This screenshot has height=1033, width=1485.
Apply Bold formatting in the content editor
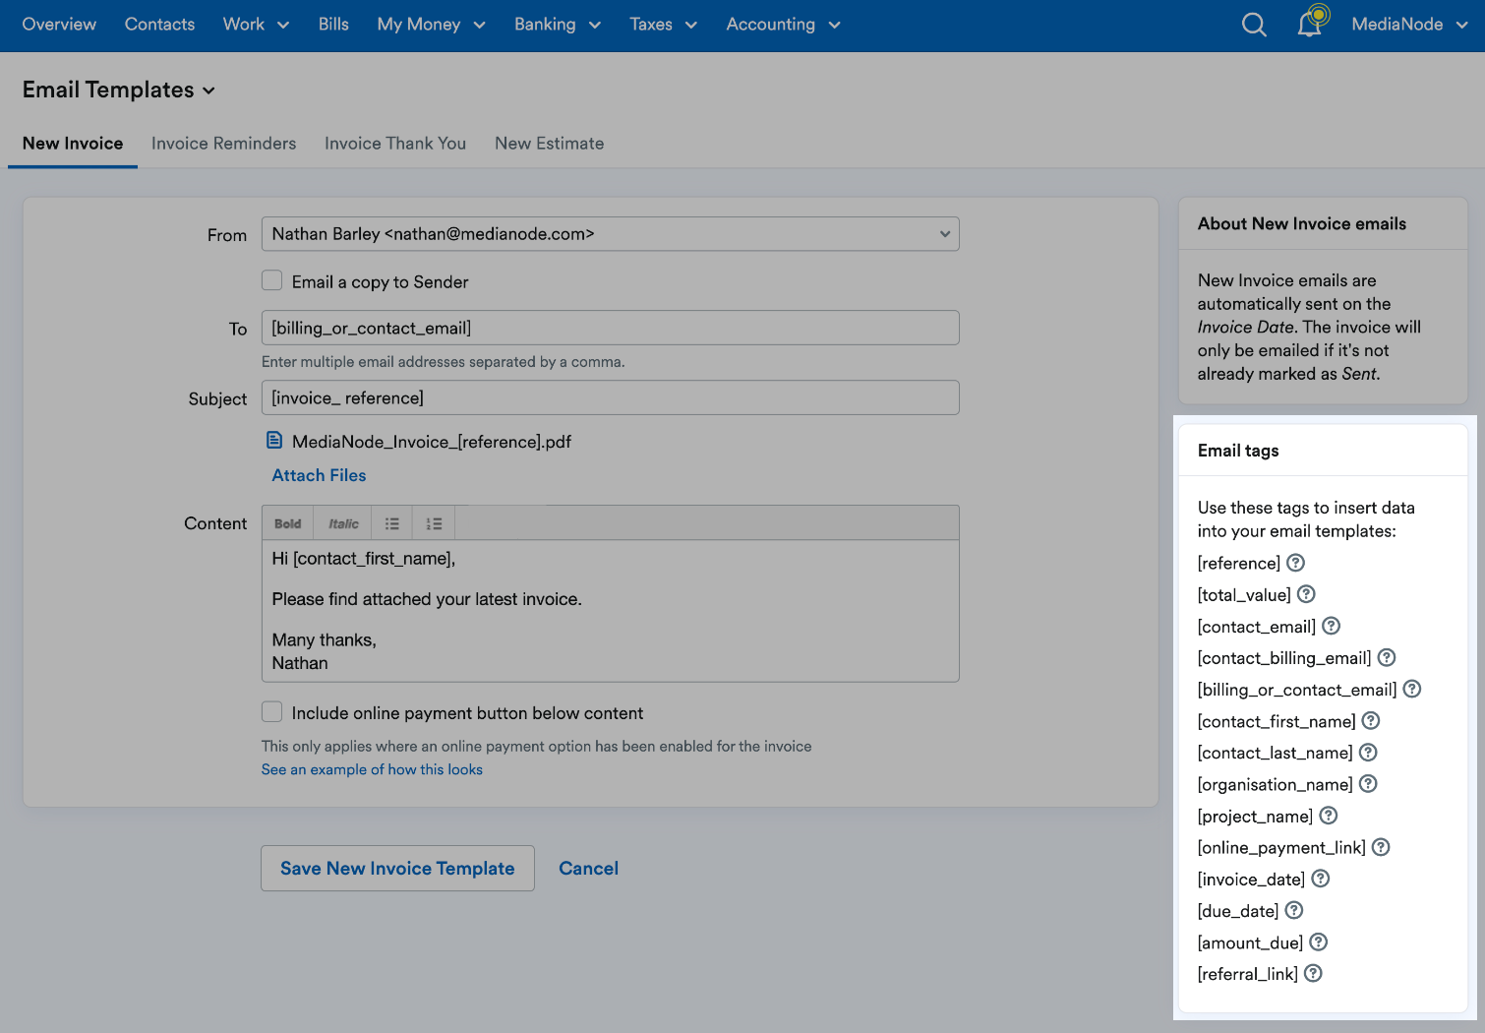point(287,522)
